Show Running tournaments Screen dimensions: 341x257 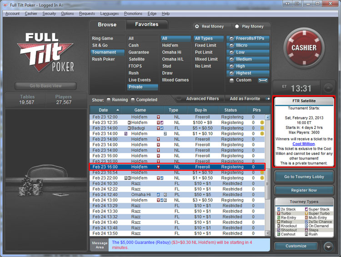[x=109, y=100]
